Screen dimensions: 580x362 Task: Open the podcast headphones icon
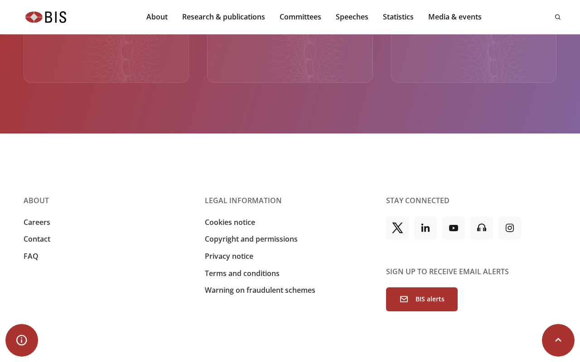(482, 228)
